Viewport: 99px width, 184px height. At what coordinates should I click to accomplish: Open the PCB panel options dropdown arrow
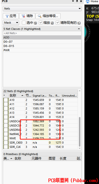(x=73, y=1)
